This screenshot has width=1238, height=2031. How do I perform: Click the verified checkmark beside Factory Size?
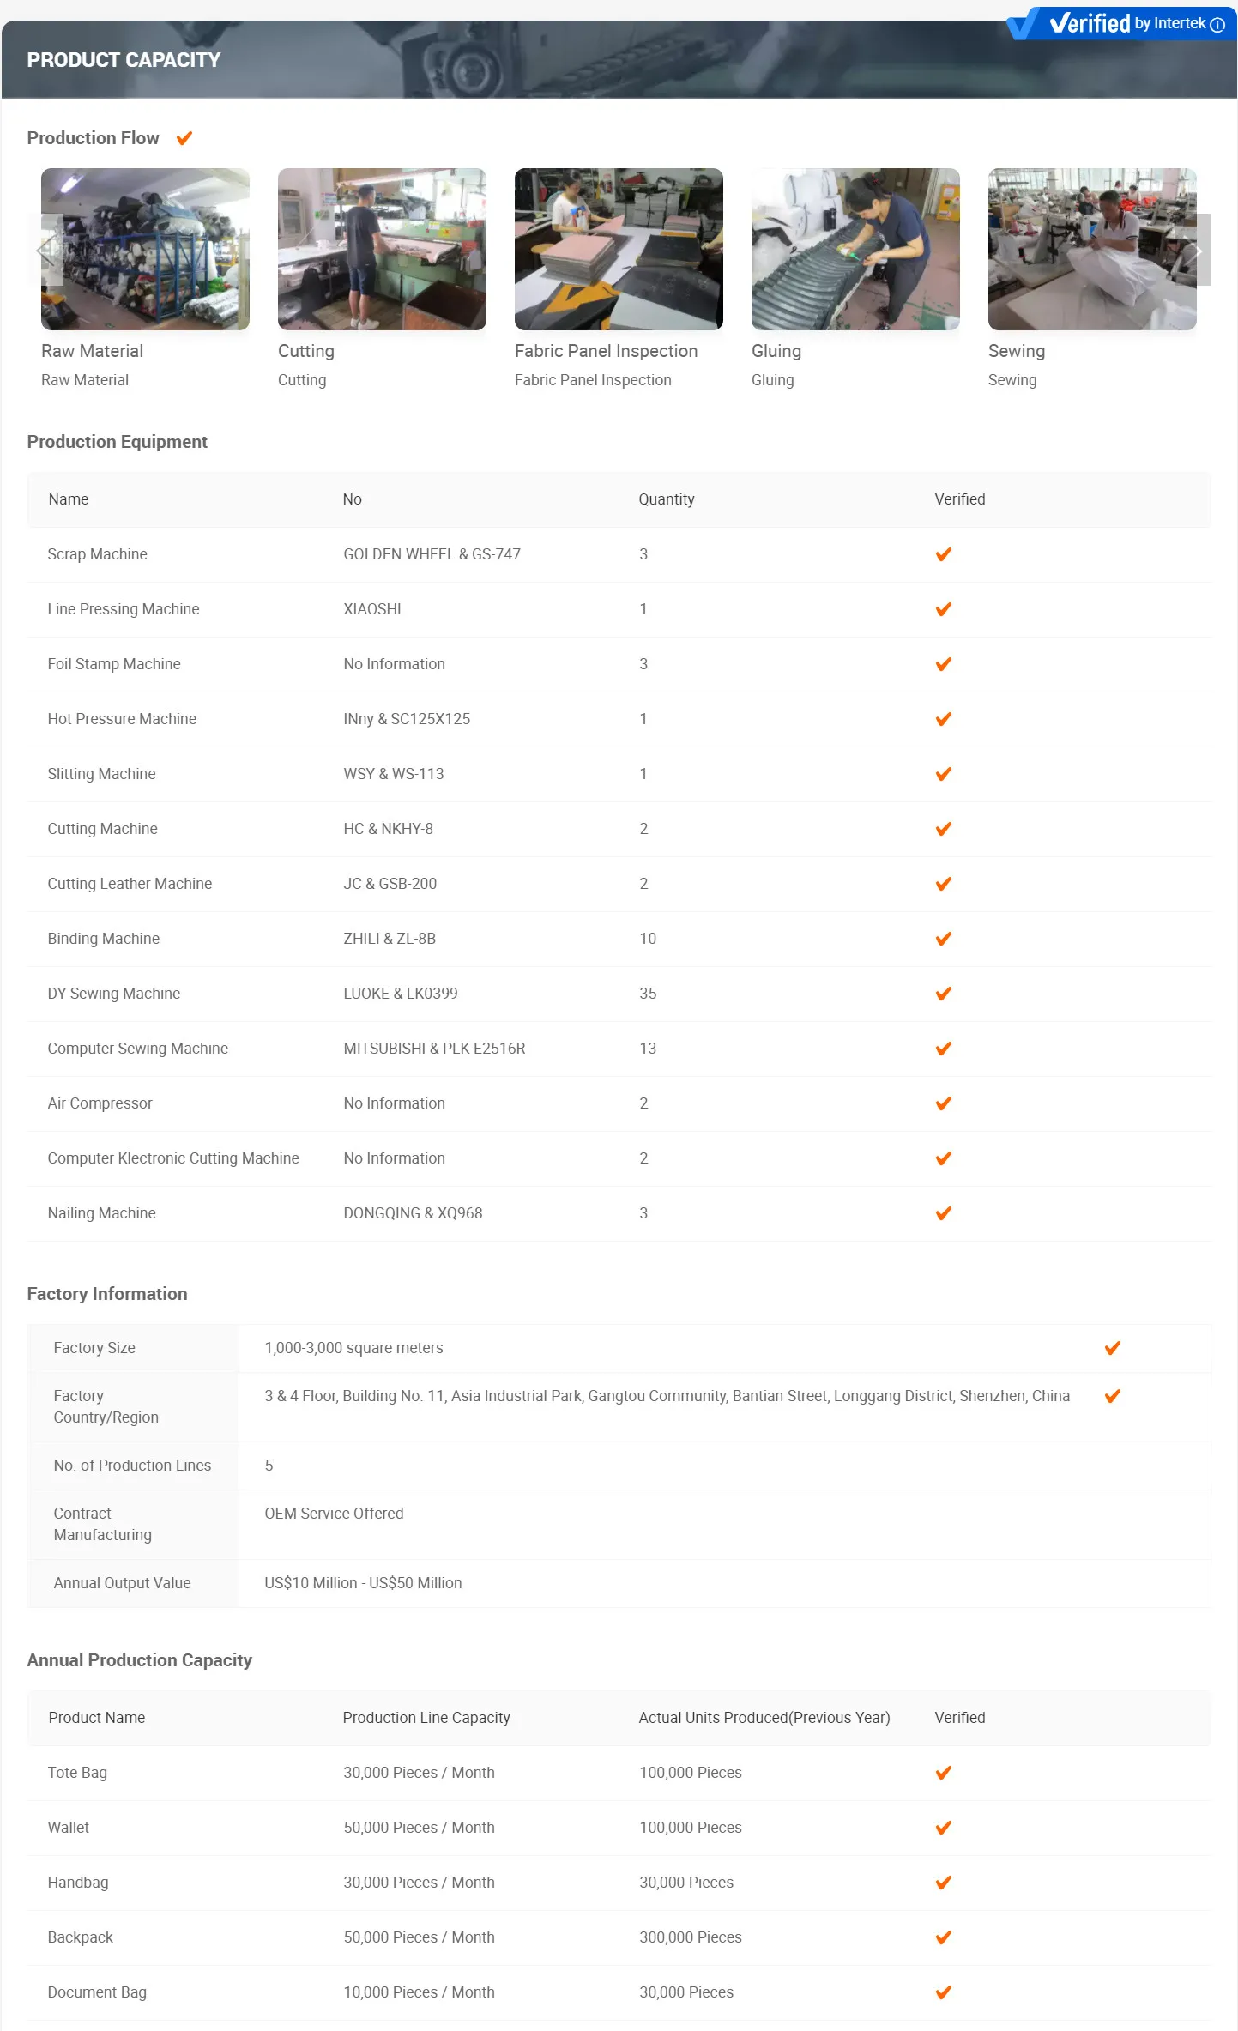(1112, 1348)
